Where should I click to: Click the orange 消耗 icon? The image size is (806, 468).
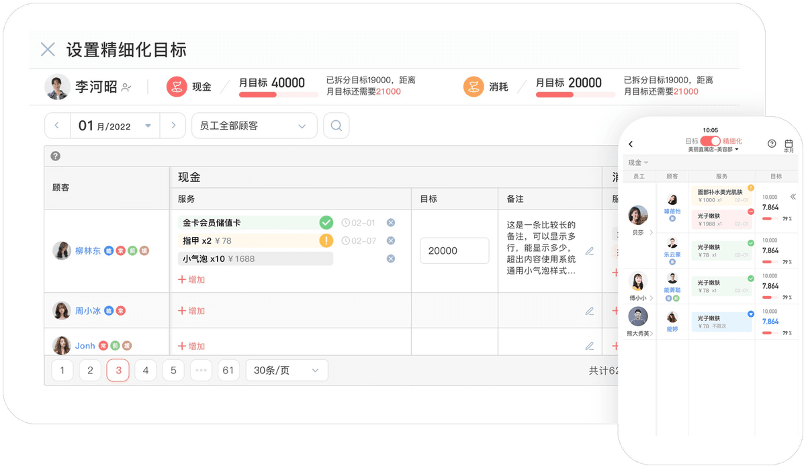tap(474, 87)
